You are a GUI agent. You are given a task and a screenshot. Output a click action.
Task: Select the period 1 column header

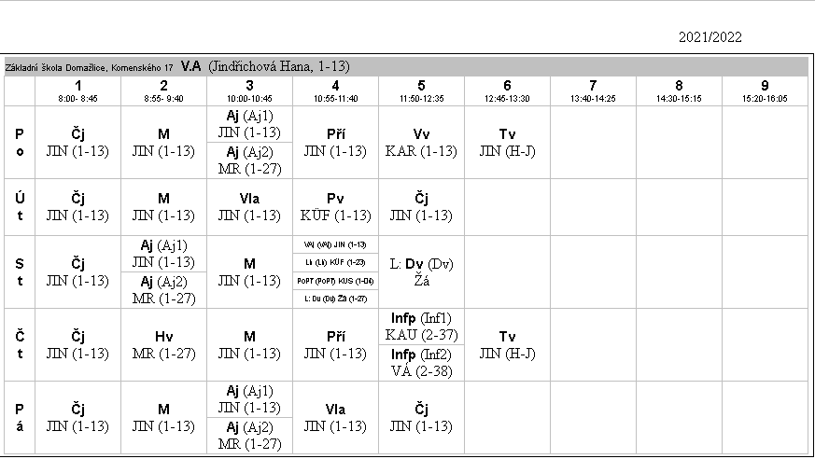(77, 90)
